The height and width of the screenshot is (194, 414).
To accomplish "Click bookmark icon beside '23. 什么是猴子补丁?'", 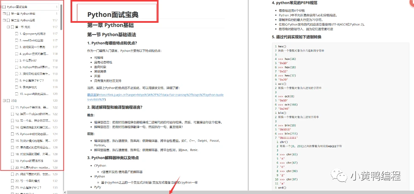I will pyautogui.click(x=12, y=188).
